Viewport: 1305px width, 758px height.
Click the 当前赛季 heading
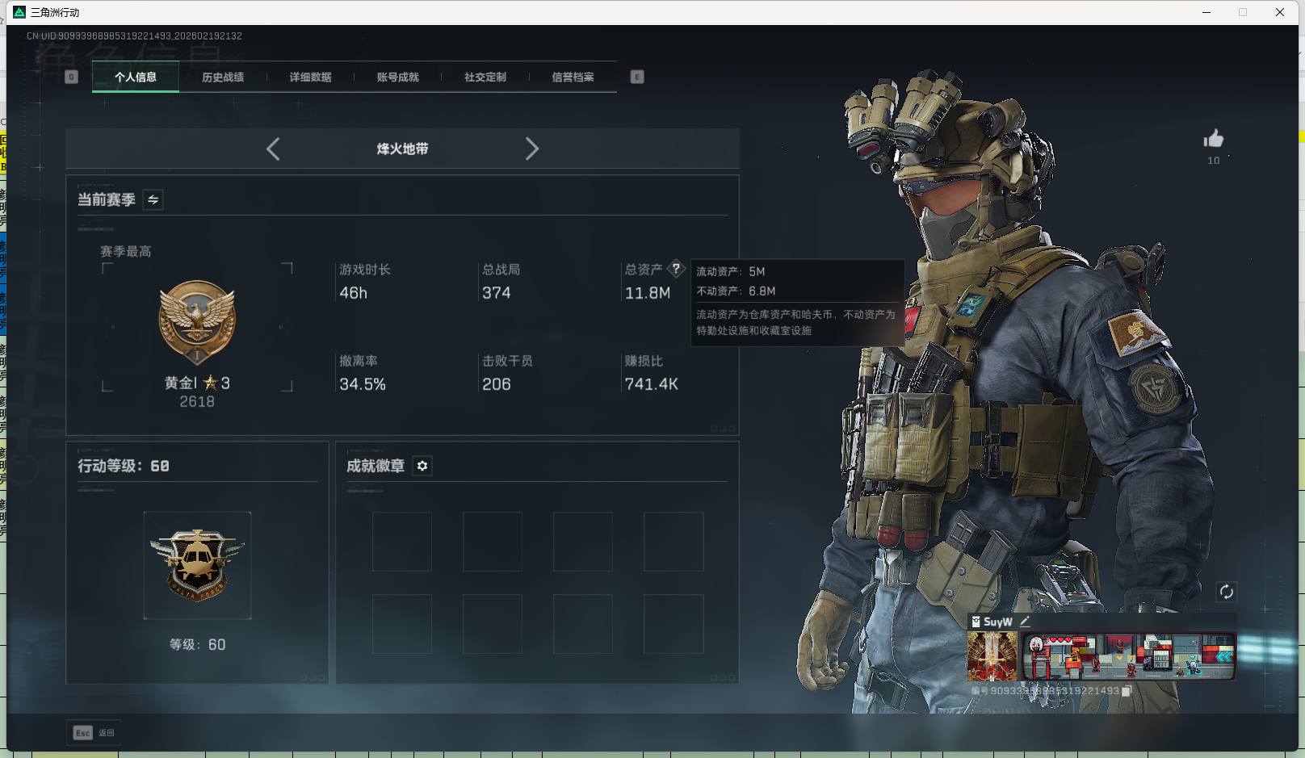(x=107, y=199)
